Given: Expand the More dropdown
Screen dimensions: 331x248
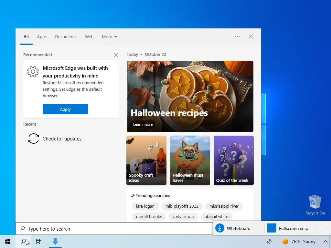Looking at the screenshot, I should click(109, 37).
